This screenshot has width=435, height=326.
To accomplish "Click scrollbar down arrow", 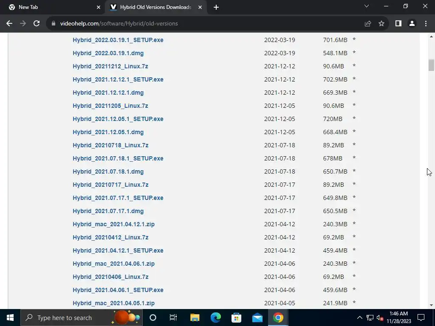I will tap(431, 305).
